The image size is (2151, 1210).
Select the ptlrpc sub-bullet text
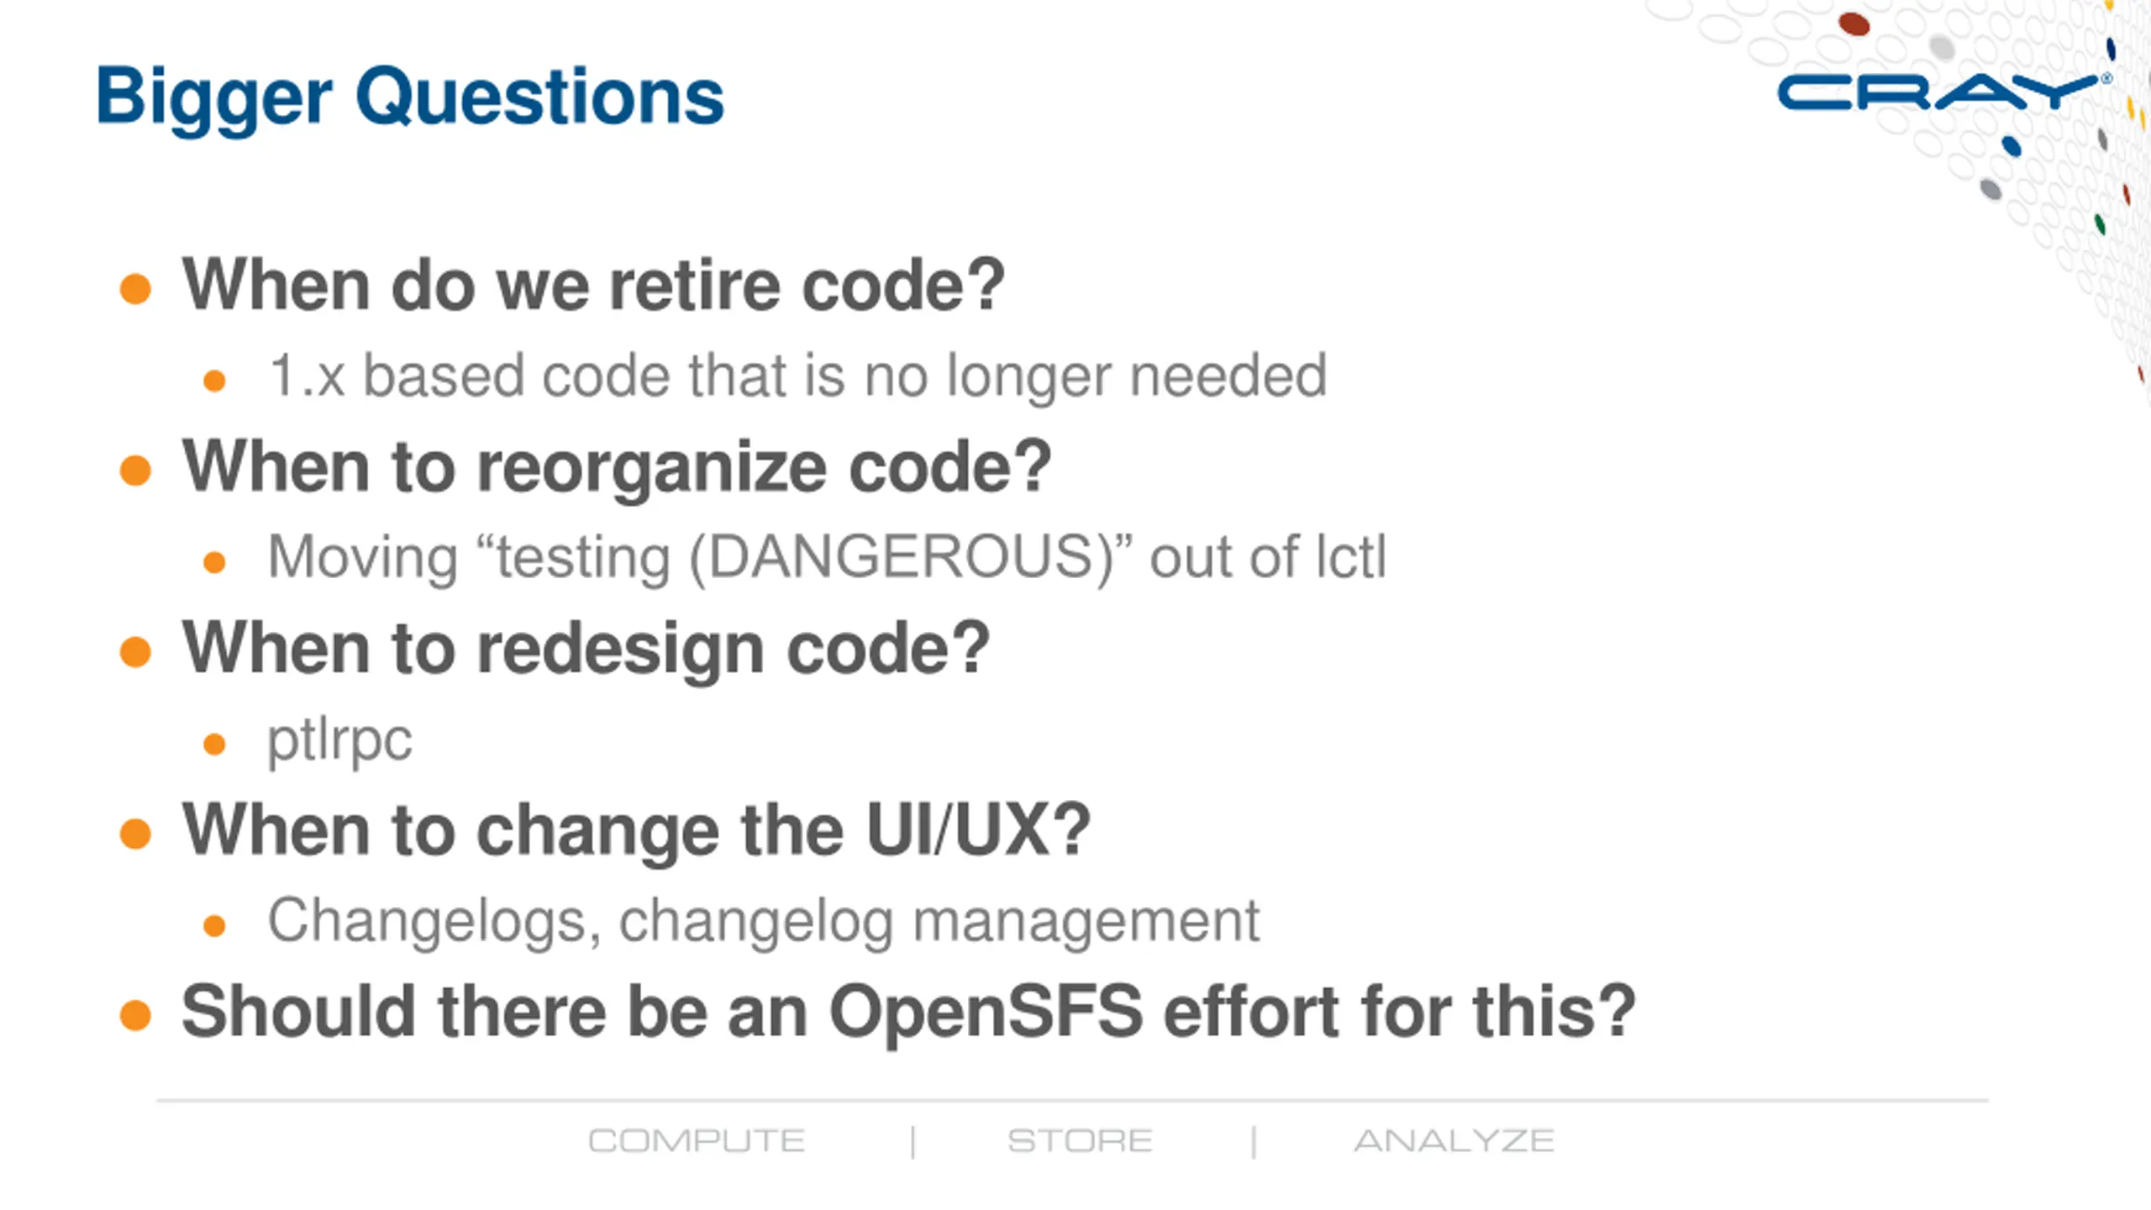click(339, 741)
